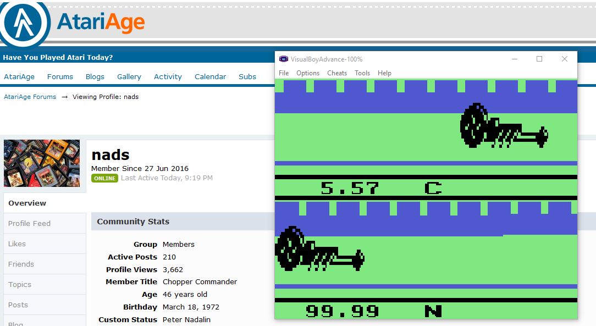Maximize the VisualBoyAdvance window

[539, 59]
